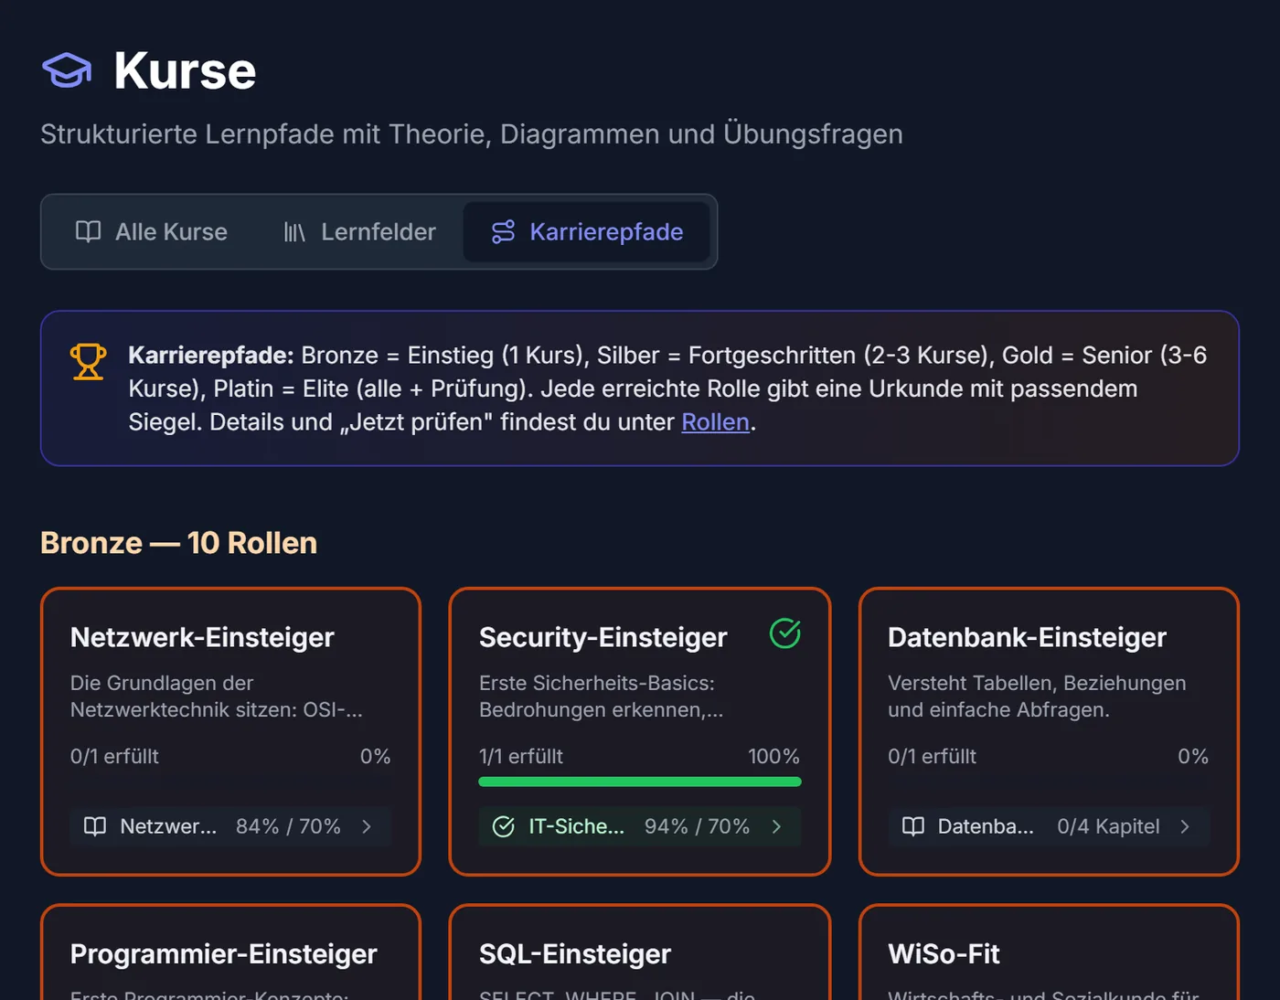This screenshot has height=1000, width=1280.
Task: Follow the Rollen link in the banner
Action: (715, 422)
